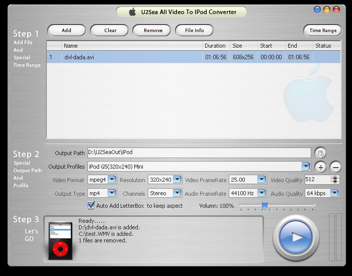Click the blue minimize window button
Screen dimensions: 352x276
317,10
